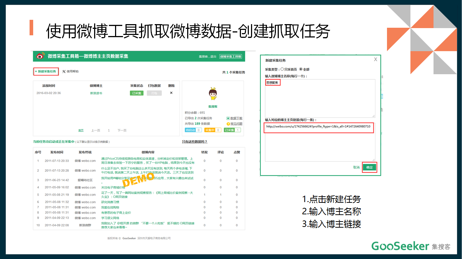462x259 pixels.
Task: Click the blue 待启动 status badge
Action: pos(193,130)
